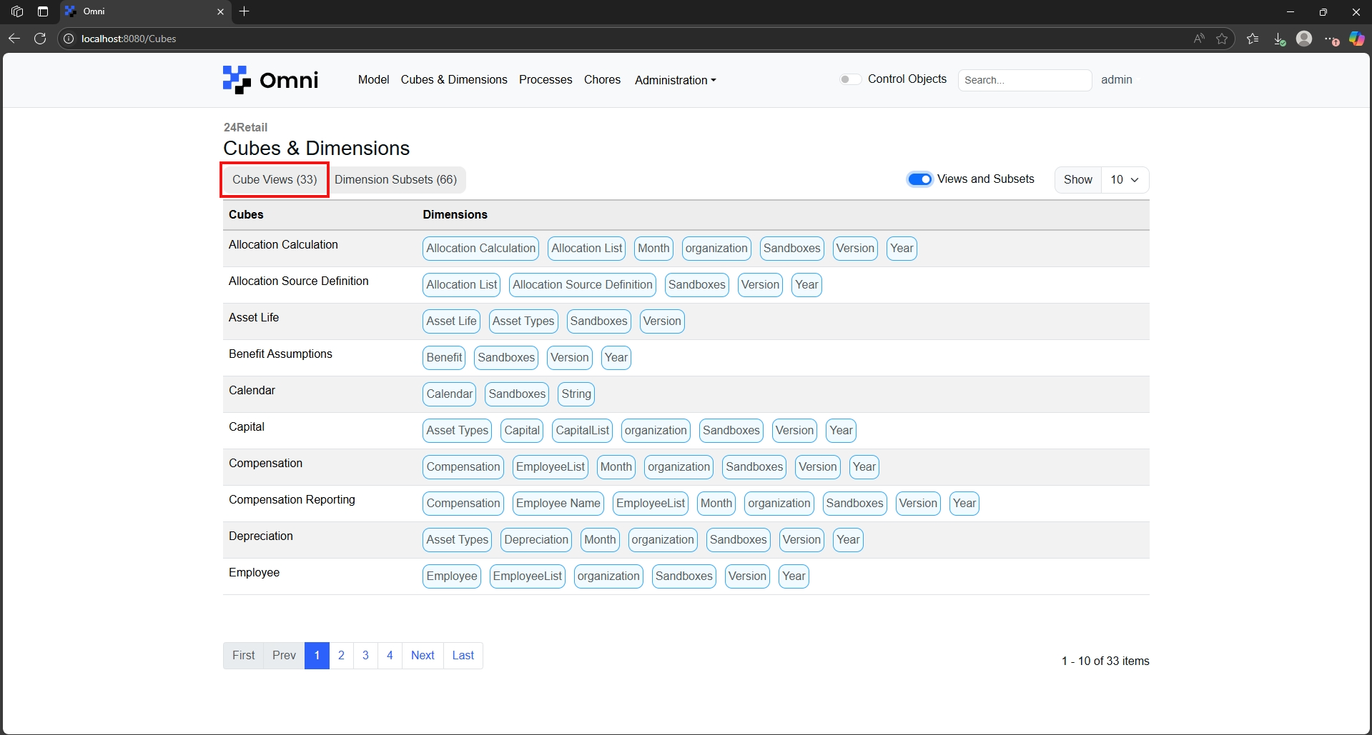This screenshot has height=735, width=1372.
Task: Open the Asset Life cube
Action: coord(254,318)
